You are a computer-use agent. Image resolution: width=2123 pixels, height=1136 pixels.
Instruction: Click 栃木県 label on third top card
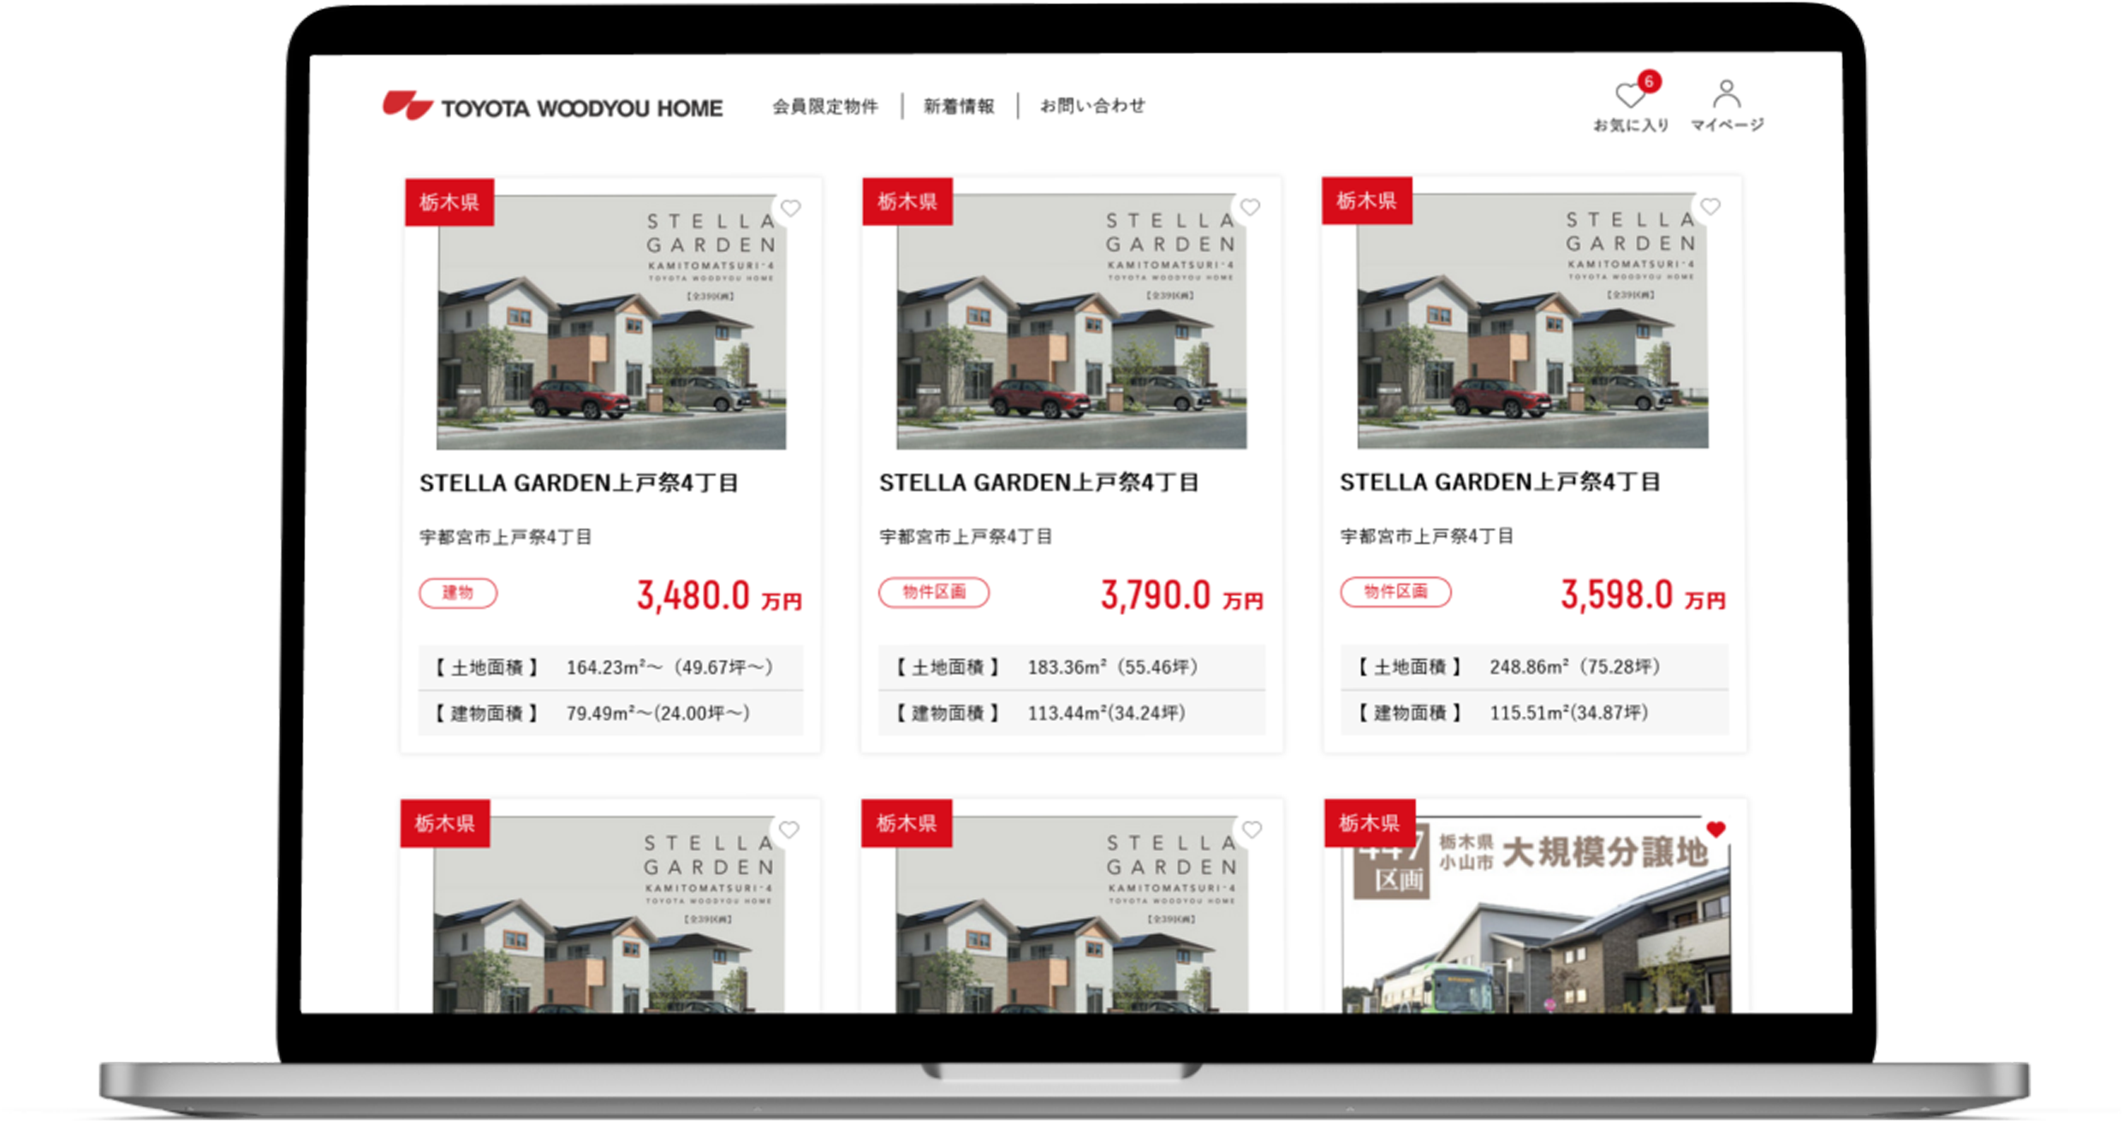tap(1366, 201)
